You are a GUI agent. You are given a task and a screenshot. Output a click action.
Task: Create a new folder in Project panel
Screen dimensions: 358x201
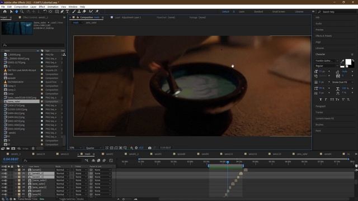[8, 149]
